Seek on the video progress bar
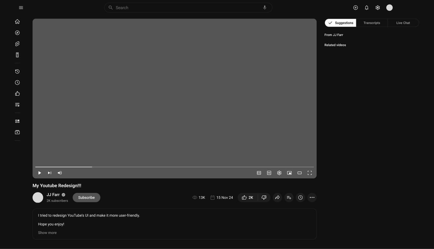Screen dimensions: 434x249 [175, 167]
